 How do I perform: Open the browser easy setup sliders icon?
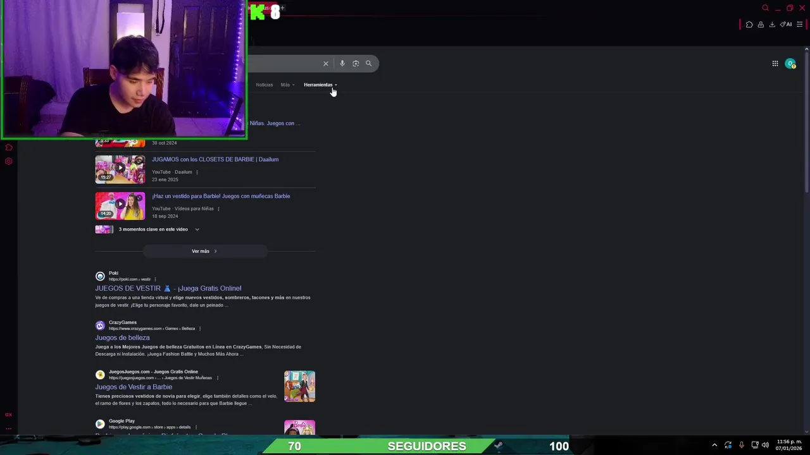point(799,25)
